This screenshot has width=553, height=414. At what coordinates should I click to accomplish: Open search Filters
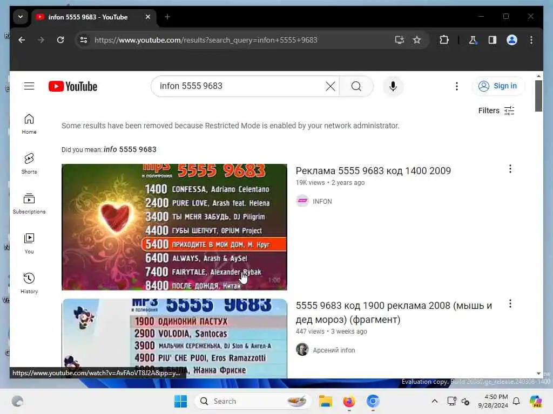496,111
